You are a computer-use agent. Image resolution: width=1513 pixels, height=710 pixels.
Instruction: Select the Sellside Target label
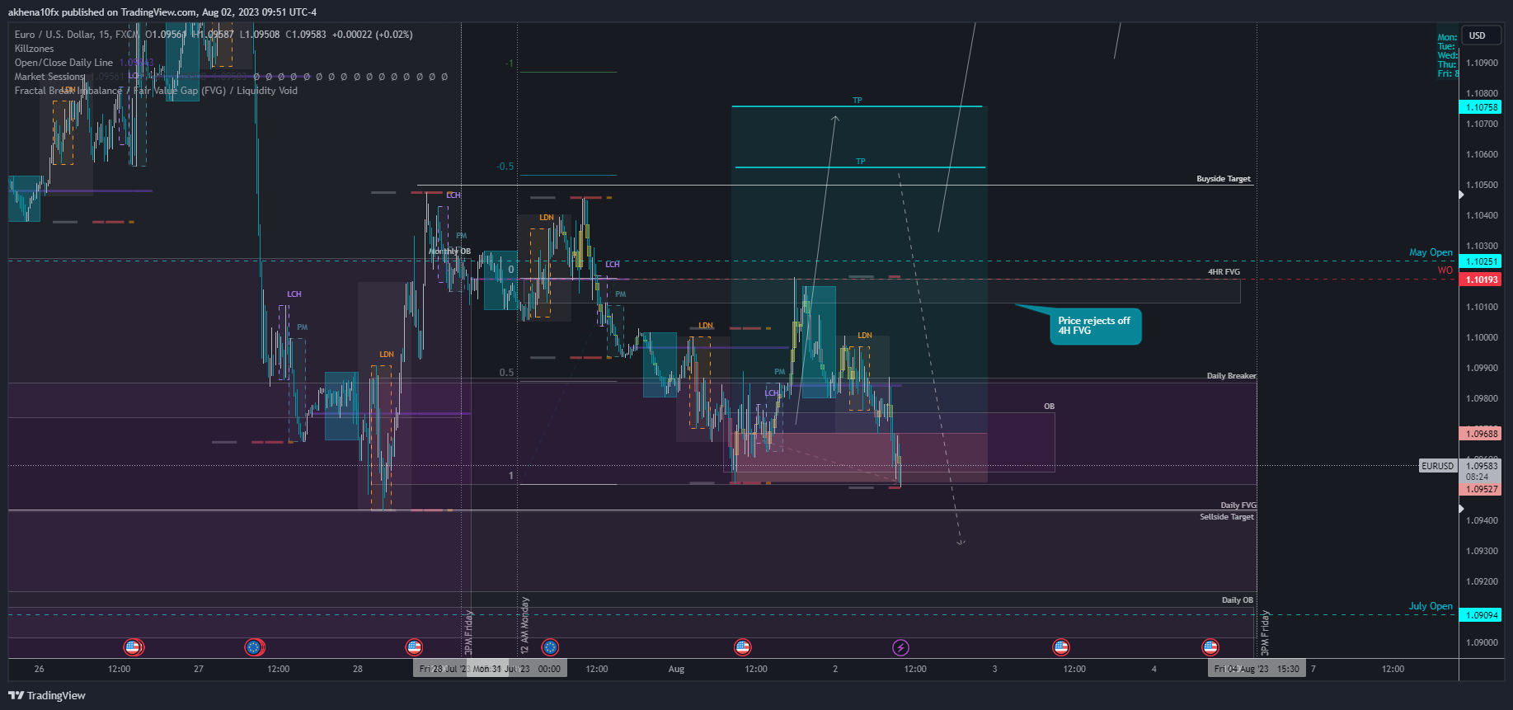coord(1227,517)
